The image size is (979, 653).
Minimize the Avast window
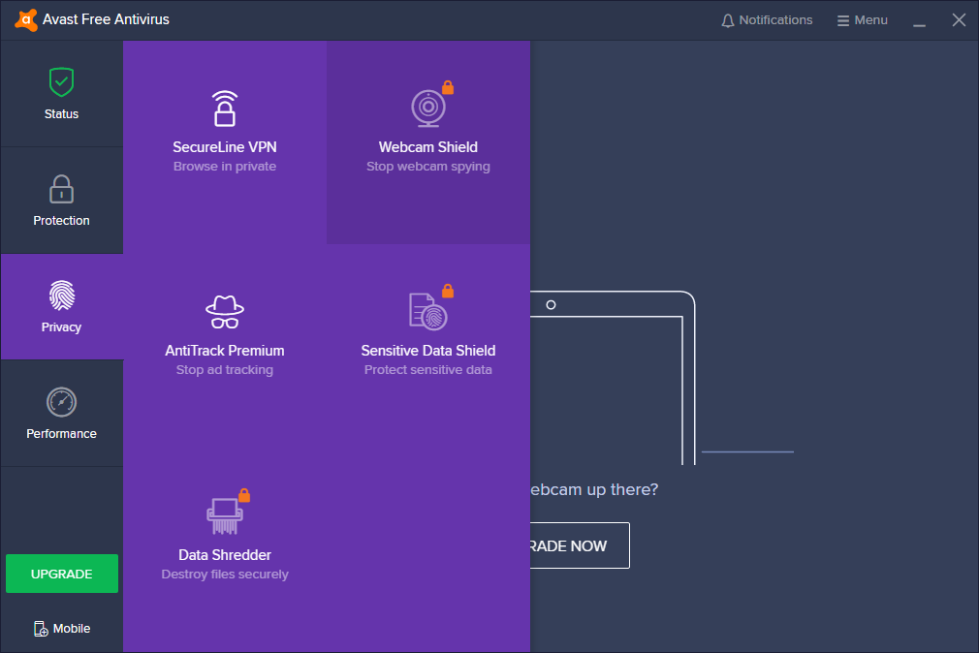(919, 20)
